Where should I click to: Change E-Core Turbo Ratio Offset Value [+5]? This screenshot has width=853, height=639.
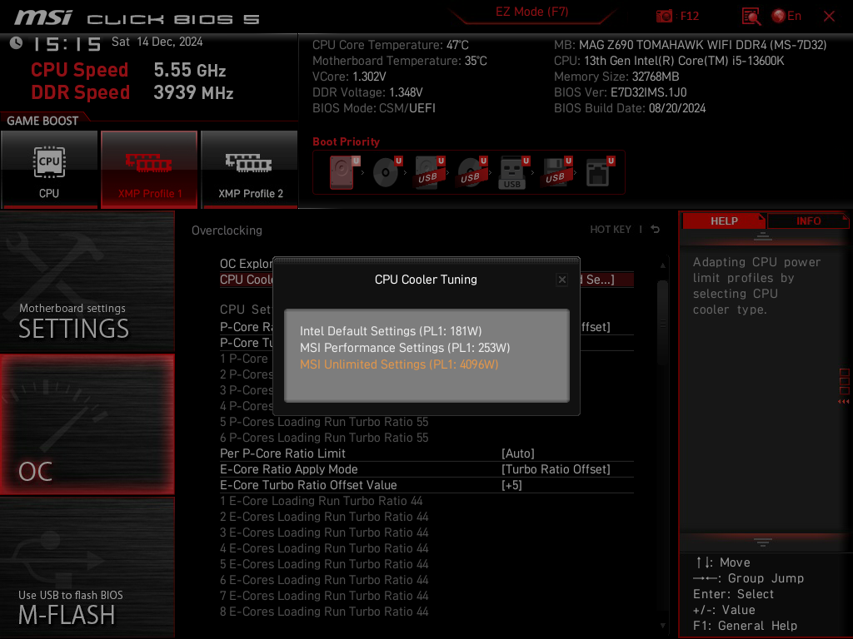pyautogui.click(x=511, y=485)
